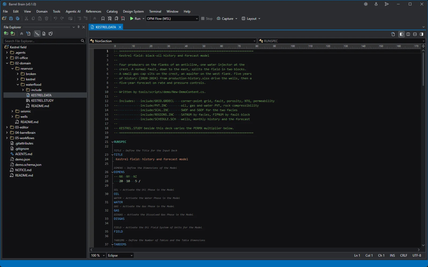Viewport: 428px width, 267px height.
Task: Expand the seismic folder
Action: click(x=12, y=111)
